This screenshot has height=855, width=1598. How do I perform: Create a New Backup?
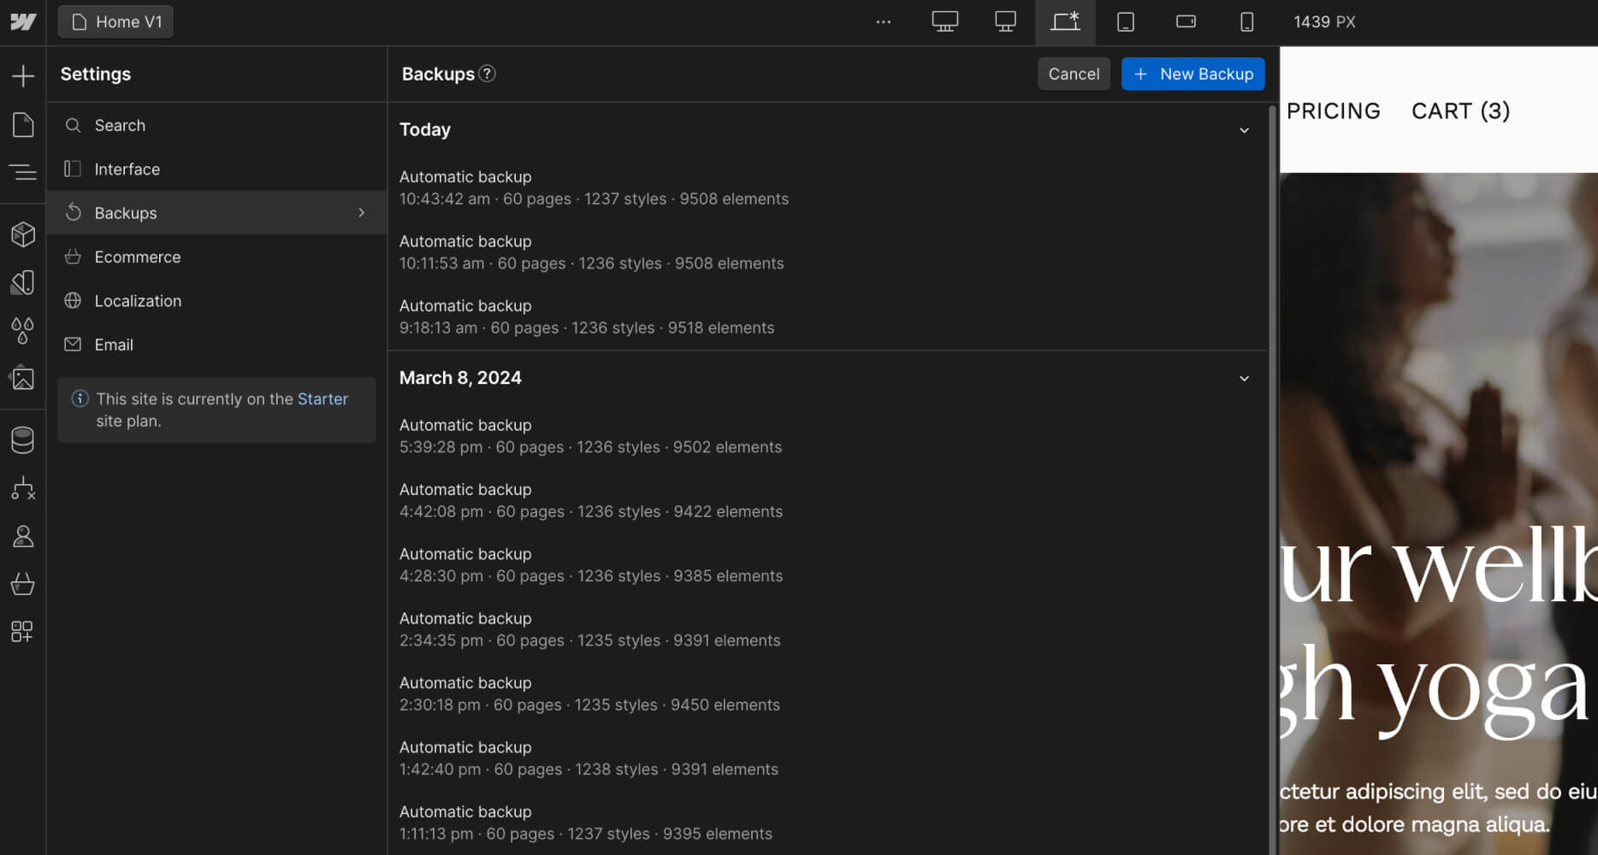pos(1193,74)
